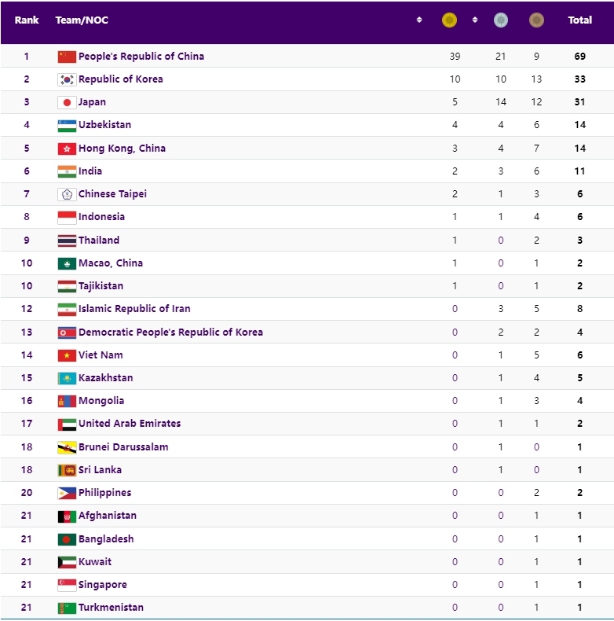
Task: Open the Democratic People's Republic of Korea link
Action: pyautogui.click(x=170, y=332)
